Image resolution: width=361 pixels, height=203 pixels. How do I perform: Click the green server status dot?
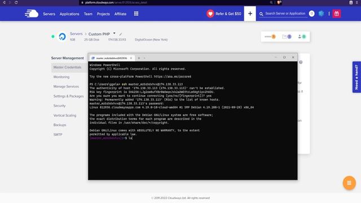tap(53, 36)
